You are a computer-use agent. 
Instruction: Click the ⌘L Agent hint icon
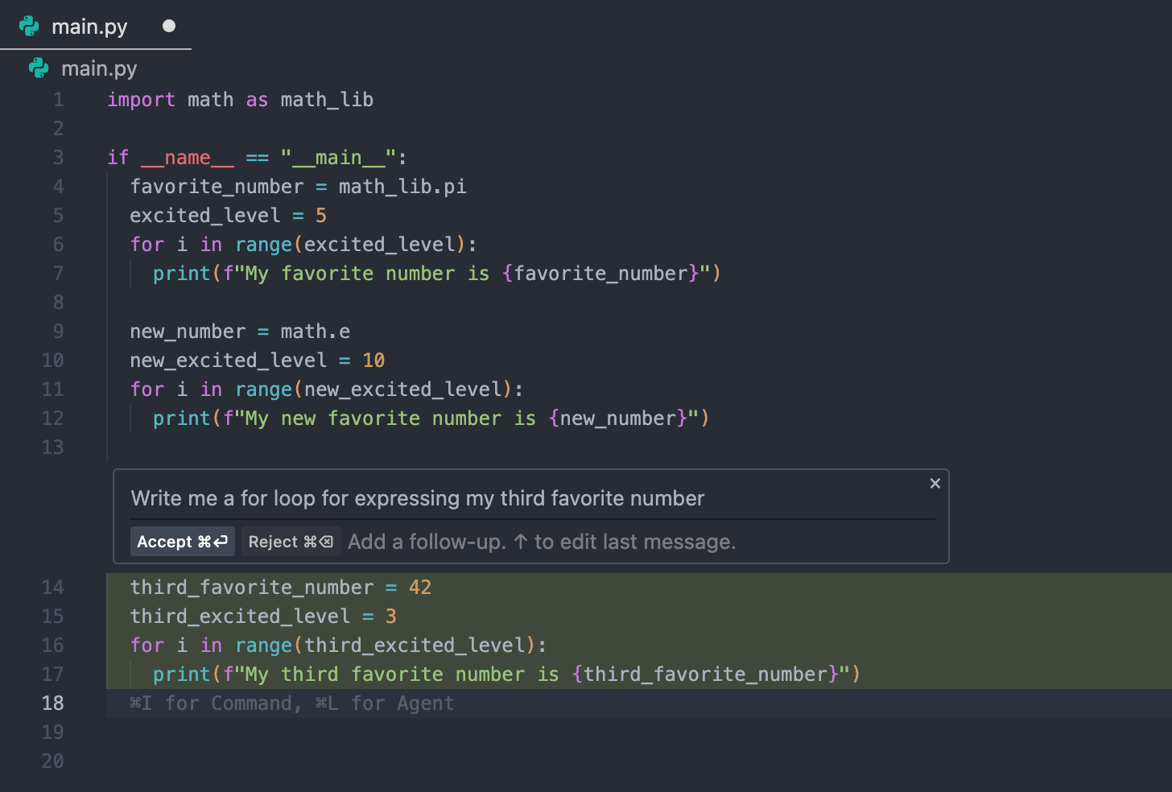(326, 703)
